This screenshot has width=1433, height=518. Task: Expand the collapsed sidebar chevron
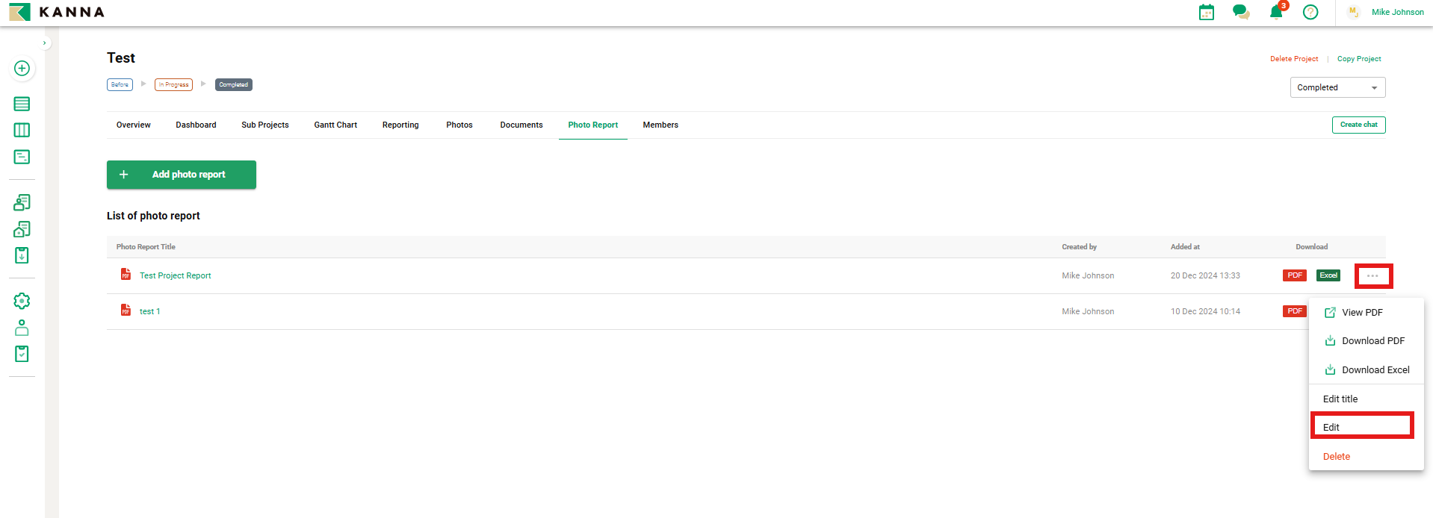click(x=45, y=43)
